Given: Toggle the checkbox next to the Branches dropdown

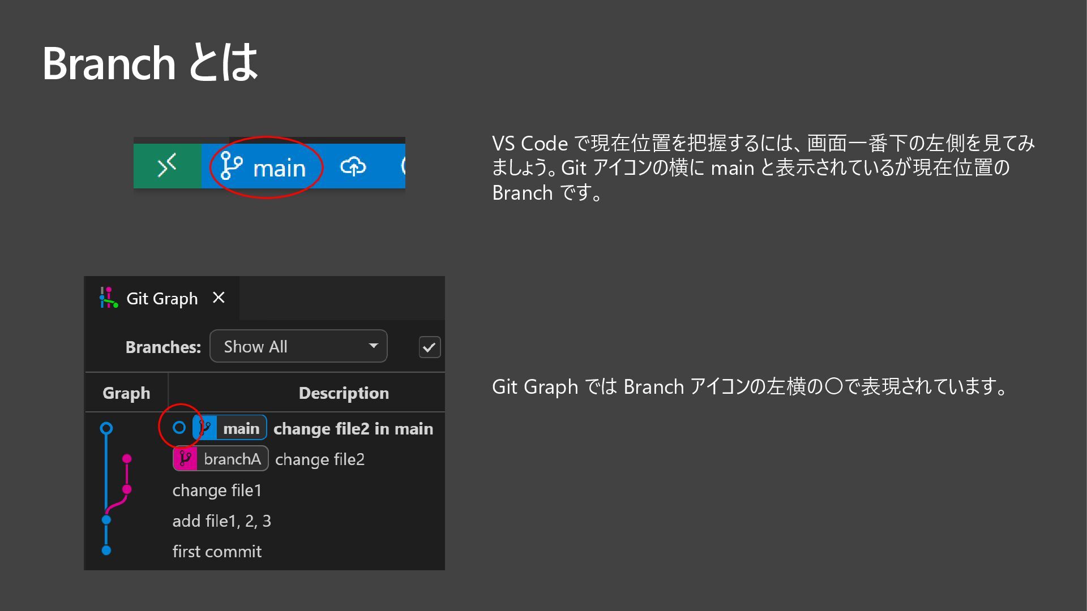Looking at the screenshot, I should point(429,347).
